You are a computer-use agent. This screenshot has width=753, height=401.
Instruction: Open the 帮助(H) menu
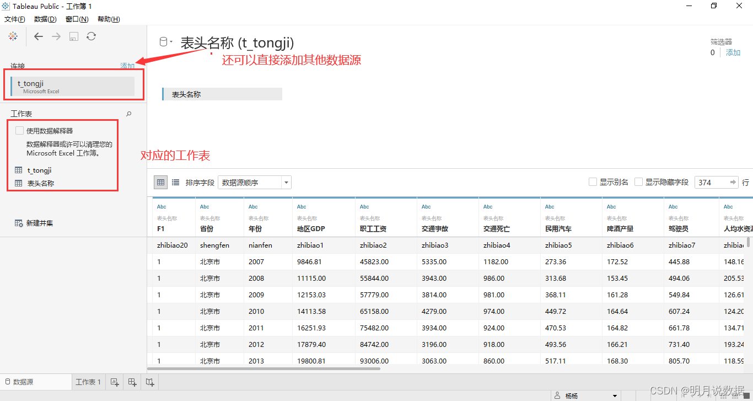point(109,19)
